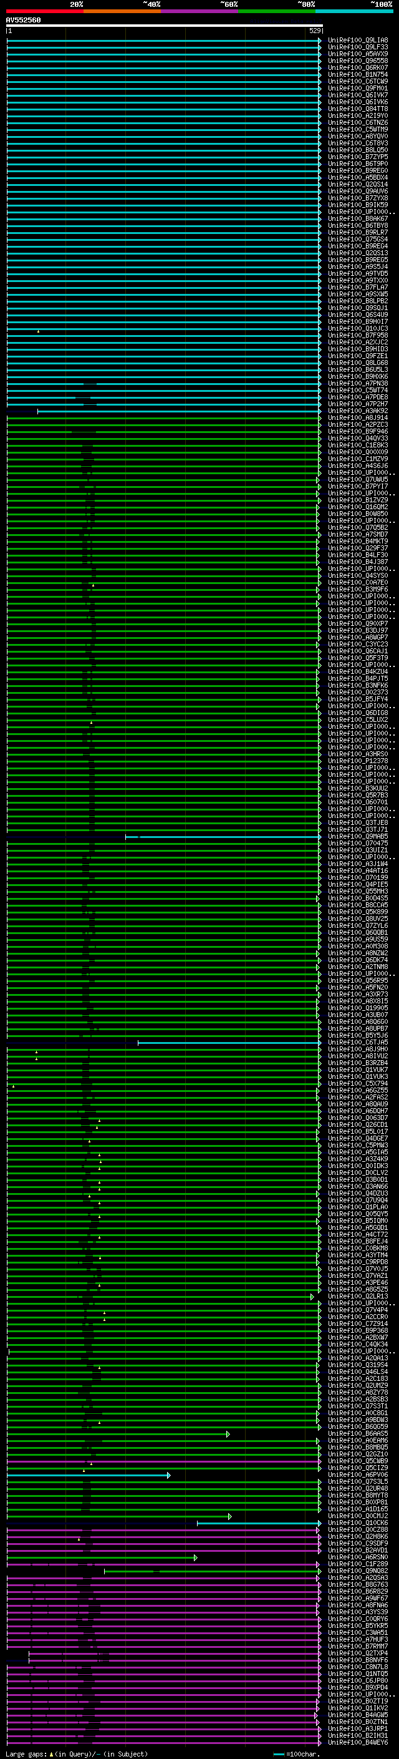Viewport: 399px width, 1759px height.
Task: Select the label UniRef100_A2TNM8
Action: [358, 967]
